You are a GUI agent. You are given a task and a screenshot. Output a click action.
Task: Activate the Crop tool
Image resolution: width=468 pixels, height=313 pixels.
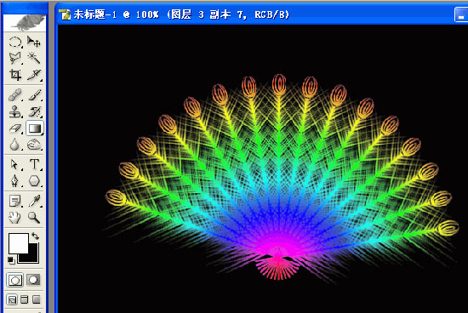[15, 75]
